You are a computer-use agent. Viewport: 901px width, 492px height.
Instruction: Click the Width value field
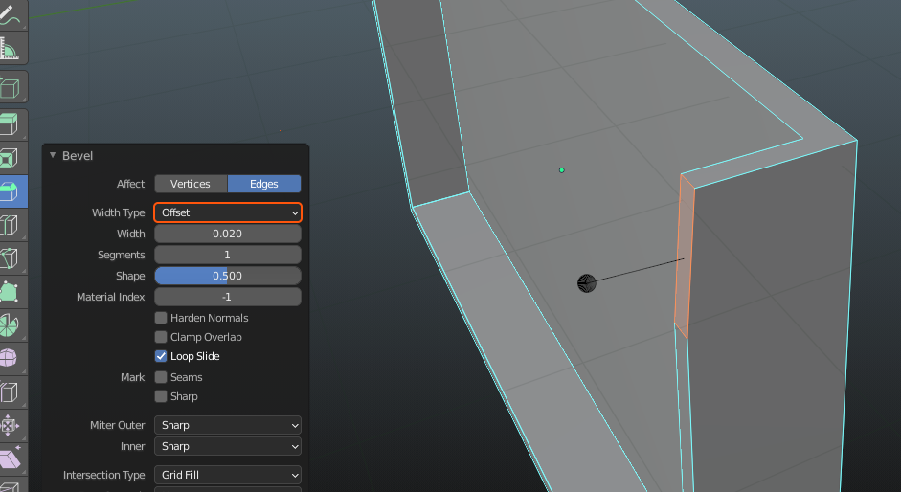[228, 234]
